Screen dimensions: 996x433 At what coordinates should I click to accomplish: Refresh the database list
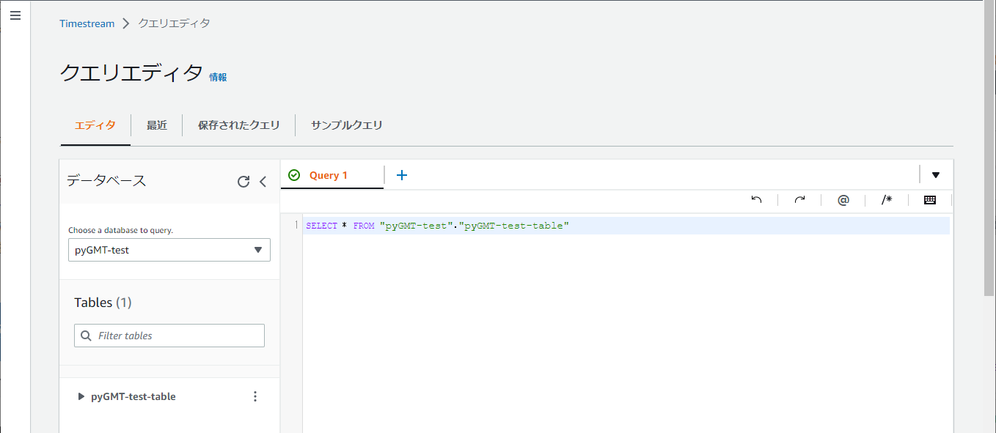[x=243, y=182]
